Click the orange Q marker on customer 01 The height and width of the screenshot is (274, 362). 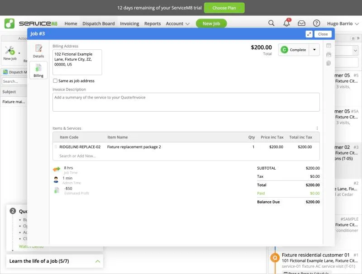coord(275,258)
